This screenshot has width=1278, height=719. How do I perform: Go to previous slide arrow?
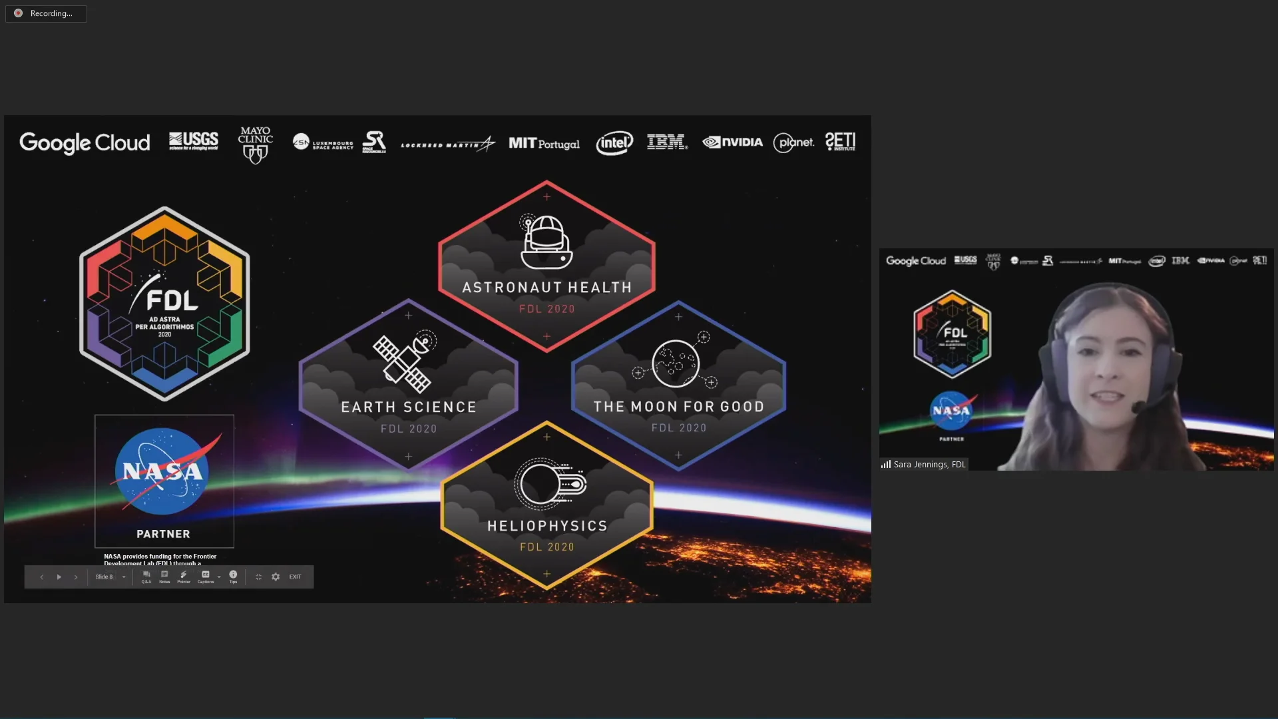41,577
